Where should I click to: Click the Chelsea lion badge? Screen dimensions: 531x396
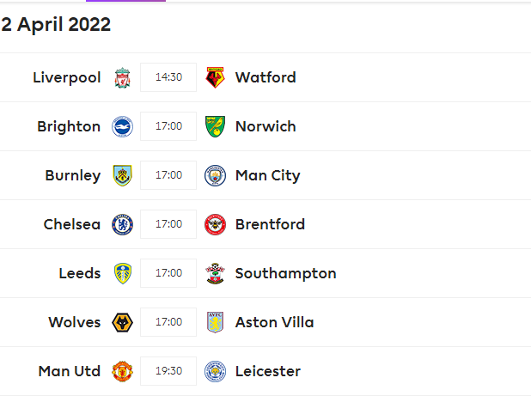(122, 224)
